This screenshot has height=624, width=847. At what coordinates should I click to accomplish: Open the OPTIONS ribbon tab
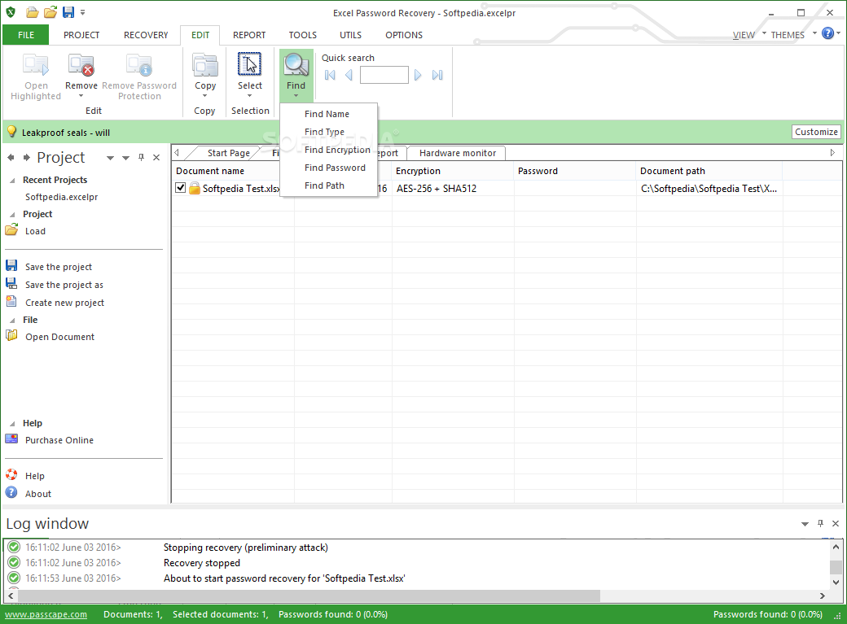(403, 35)
